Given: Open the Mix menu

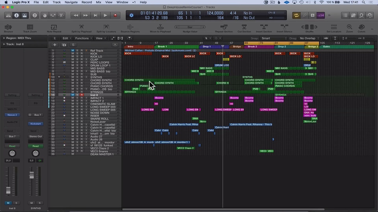Looking at the screenshot, I should 99,2.
